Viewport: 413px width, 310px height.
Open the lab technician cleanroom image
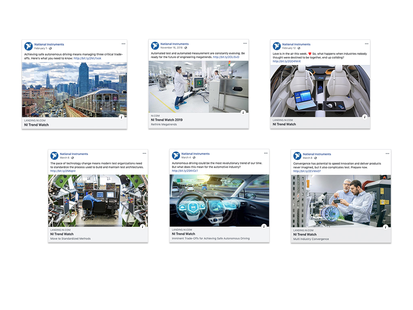click(x=198, y=87)
